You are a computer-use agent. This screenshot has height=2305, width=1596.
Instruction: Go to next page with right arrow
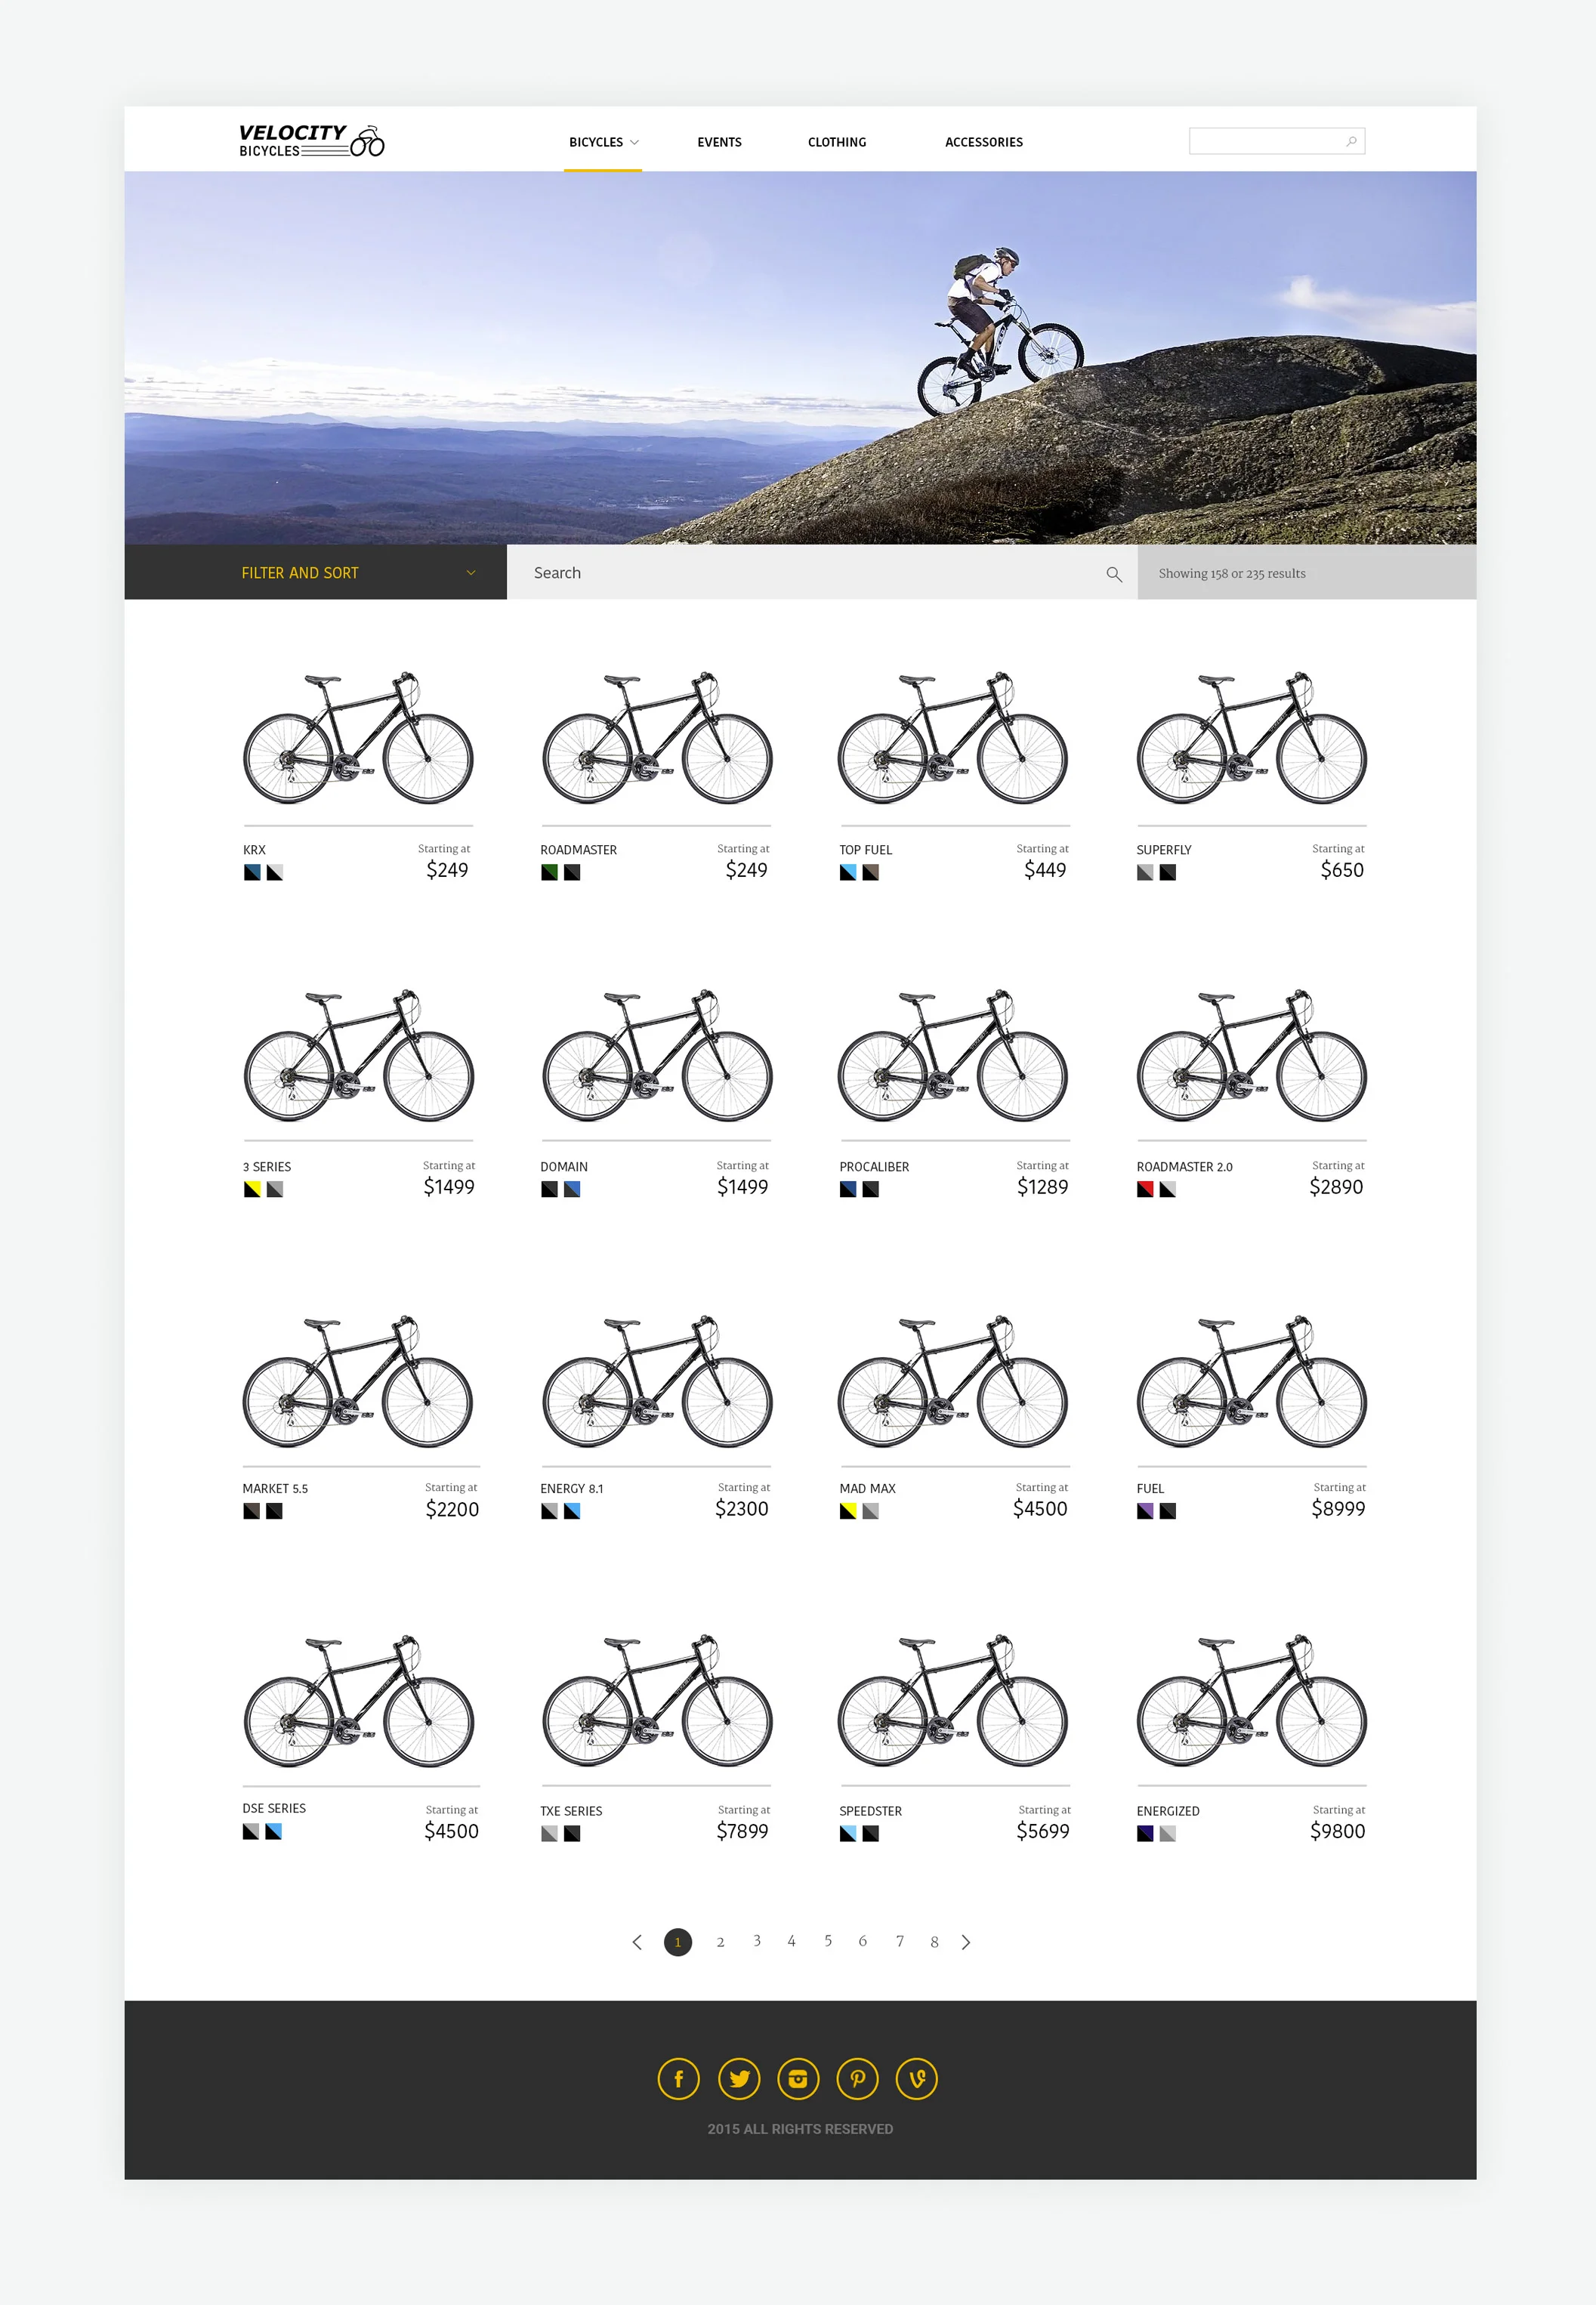[966, 1942]
